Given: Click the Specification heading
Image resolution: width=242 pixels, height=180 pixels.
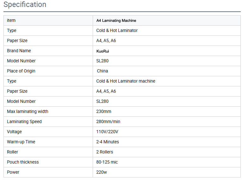Looking at the screenshot, I should coord(25,5).
